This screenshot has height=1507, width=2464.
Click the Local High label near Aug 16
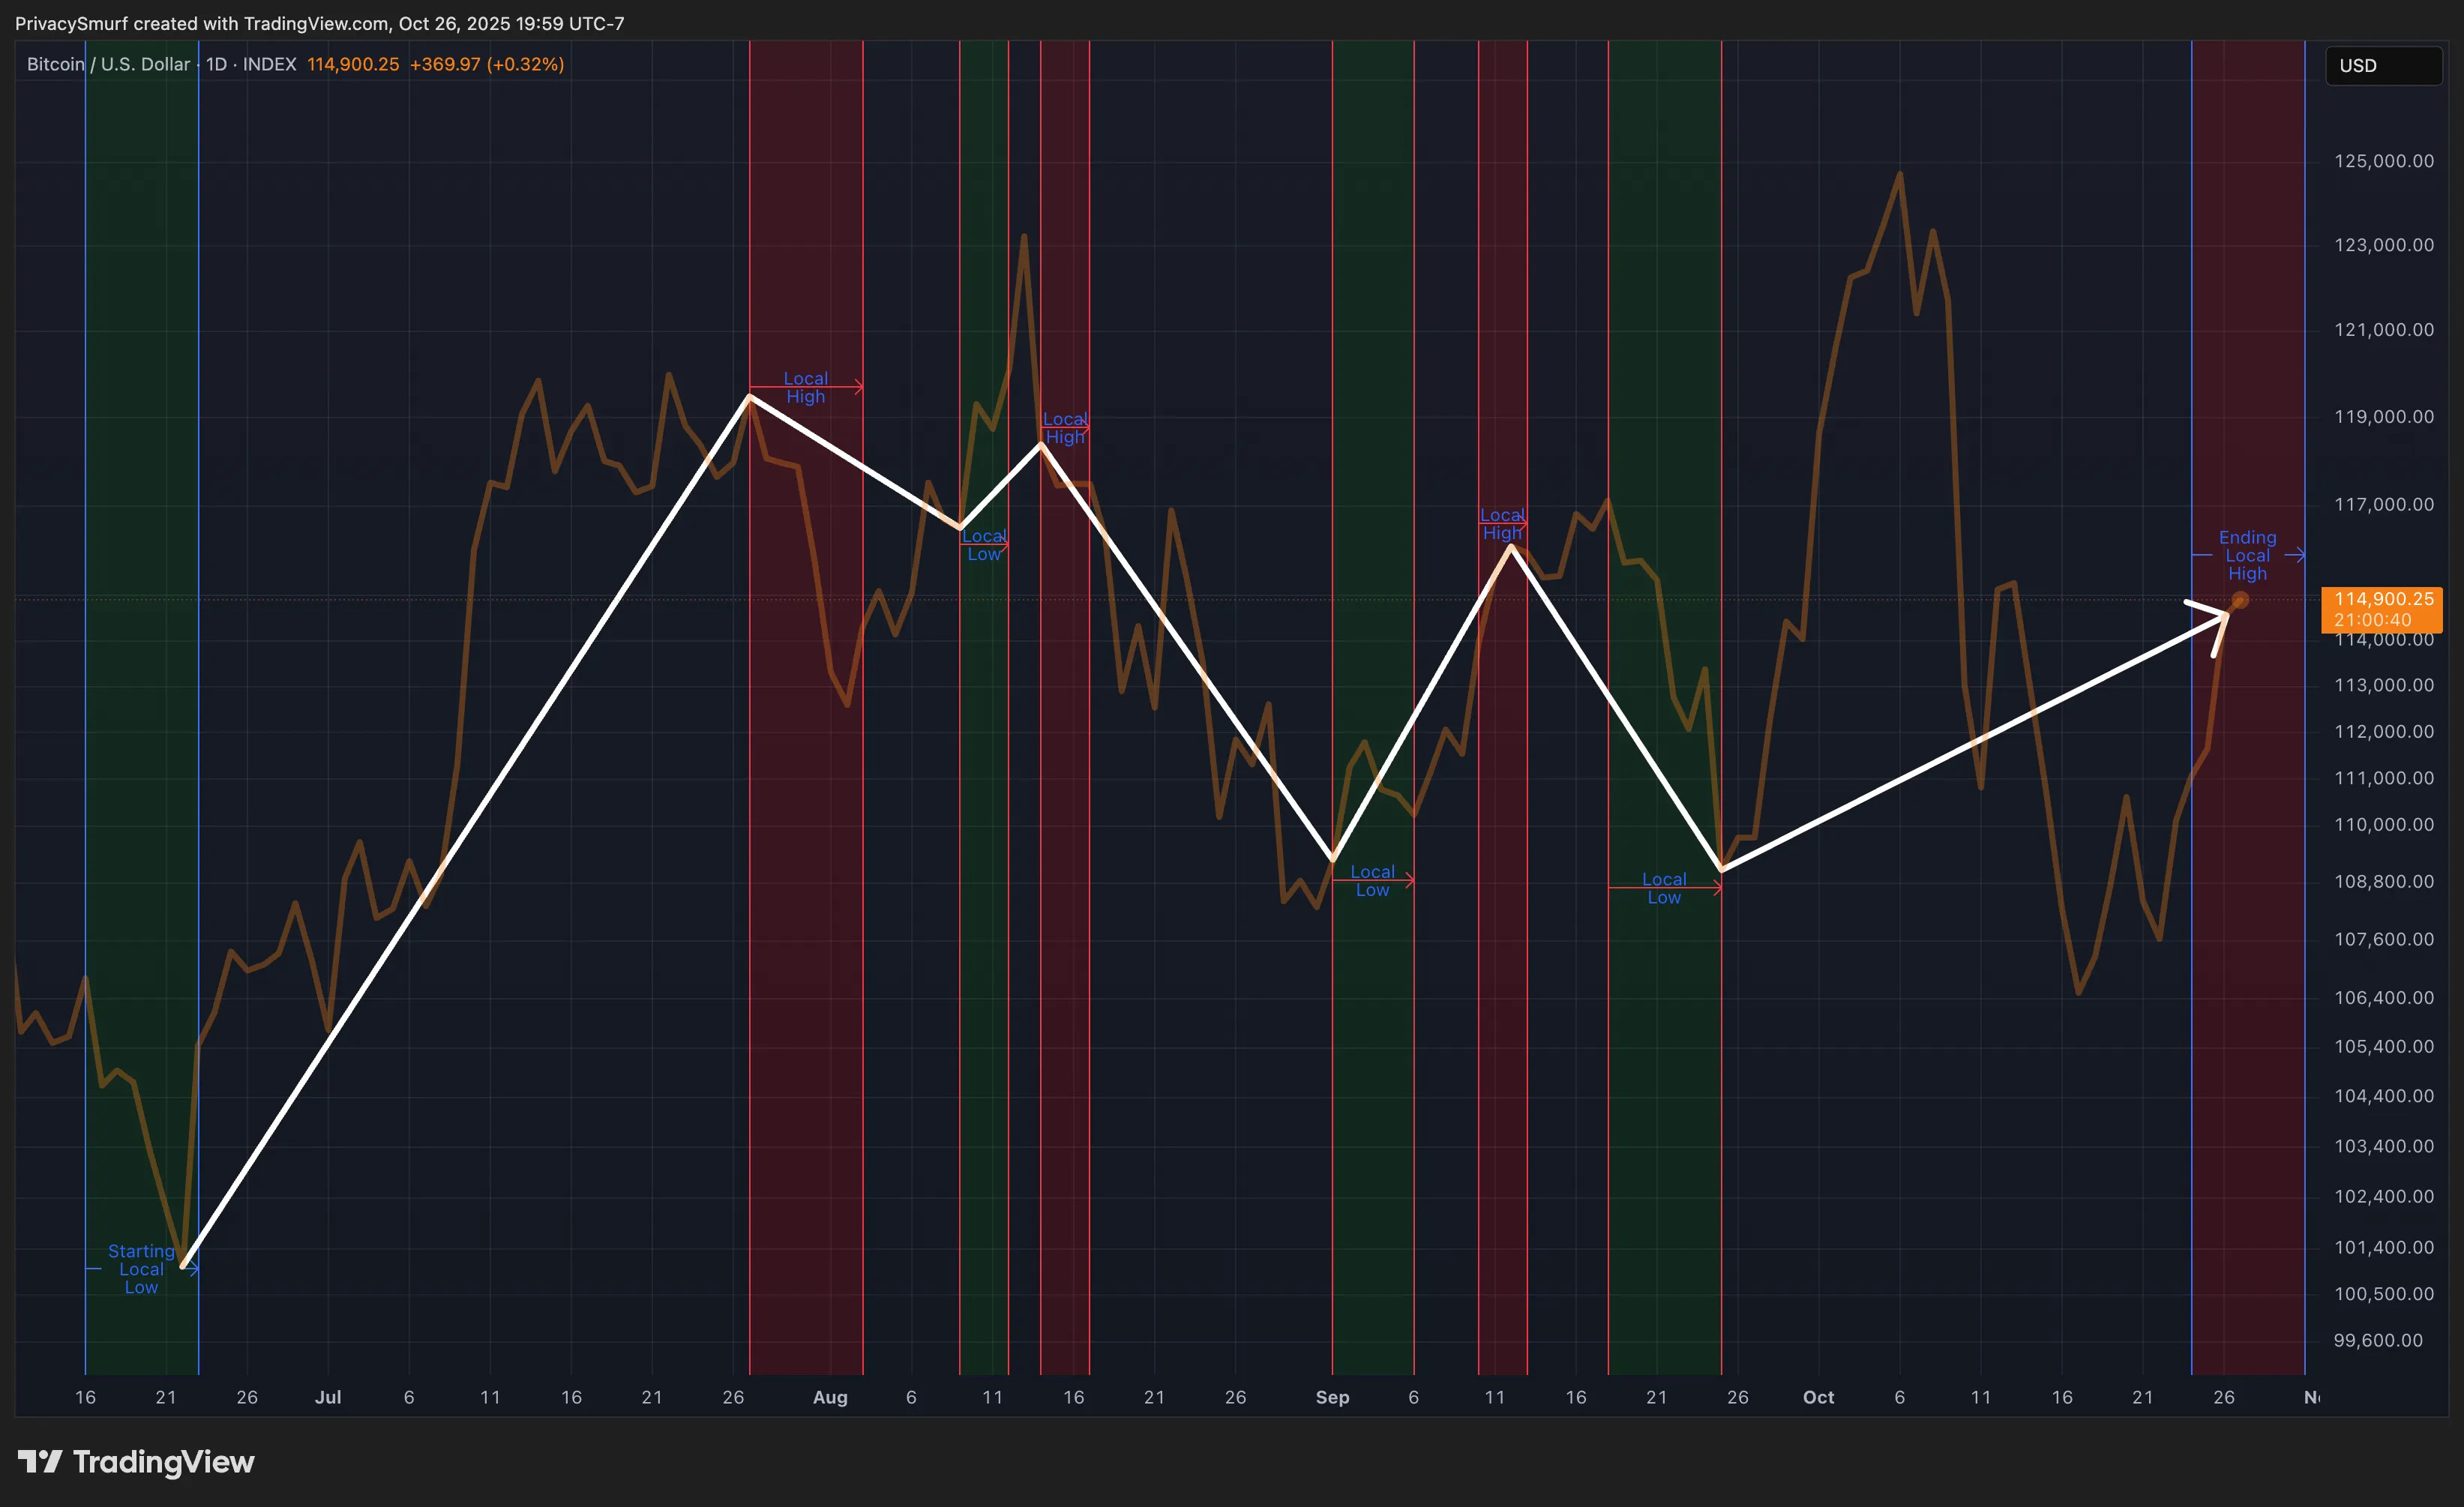[1065, 428]
